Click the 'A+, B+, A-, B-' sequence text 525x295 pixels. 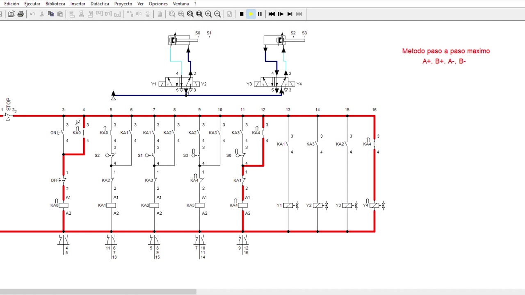click(x=444, y=61)
